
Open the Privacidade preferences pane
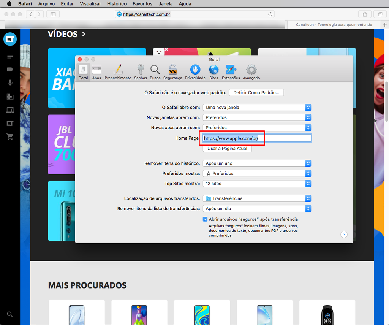tap(195, 72)
